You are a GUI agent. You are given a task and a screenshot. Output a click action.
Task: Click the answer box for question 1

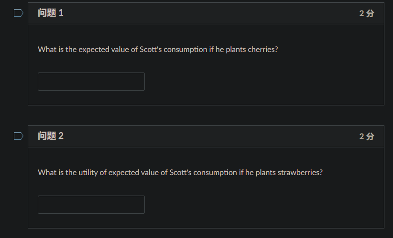[91, 82]
